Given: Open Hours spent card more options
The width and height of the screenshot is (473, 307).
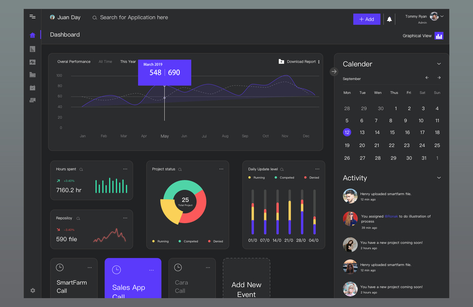Looking at the screenshot, I should click(x=125, y=169).
